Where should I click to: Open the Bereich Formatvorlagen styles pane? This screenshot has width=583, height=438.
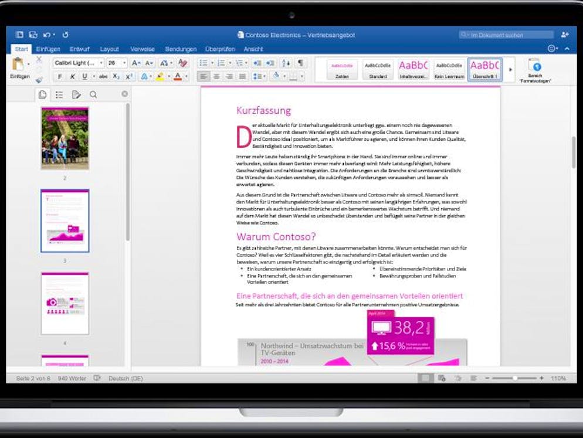535,70
